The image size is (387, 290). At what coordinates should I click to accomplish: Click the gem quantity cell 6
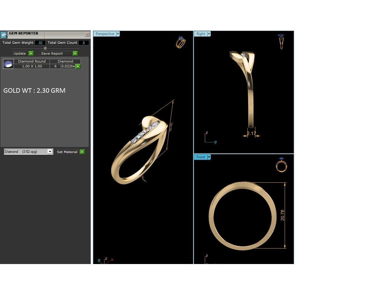click(x=55, y=66)
